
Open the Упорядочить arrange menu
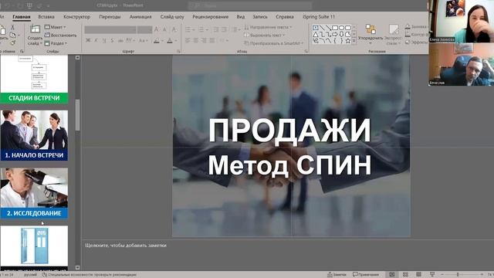370,34
